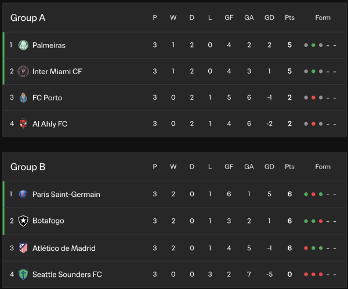Click the Pts column header in Group A
Image resolution: width=348 pixels, height=289 pixels.
pyautogui.click(x=289, y=17)
